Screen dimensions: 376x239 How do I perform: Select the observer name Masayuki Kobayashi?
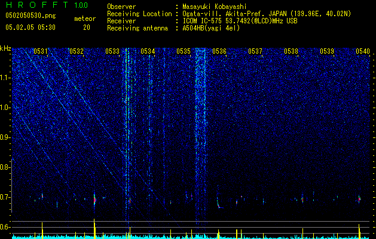[215, 7]
